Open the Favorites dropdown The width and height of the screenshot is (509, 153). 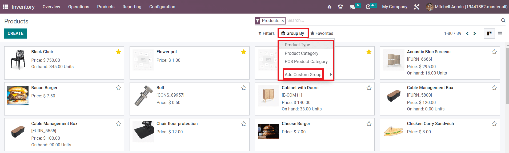pos(322,34)
